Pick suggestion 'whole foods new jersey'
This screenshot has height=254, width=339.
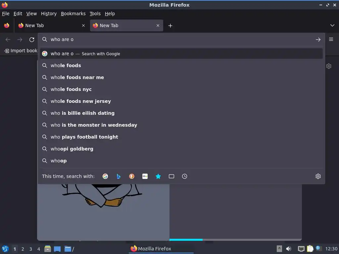coord(181,101)
